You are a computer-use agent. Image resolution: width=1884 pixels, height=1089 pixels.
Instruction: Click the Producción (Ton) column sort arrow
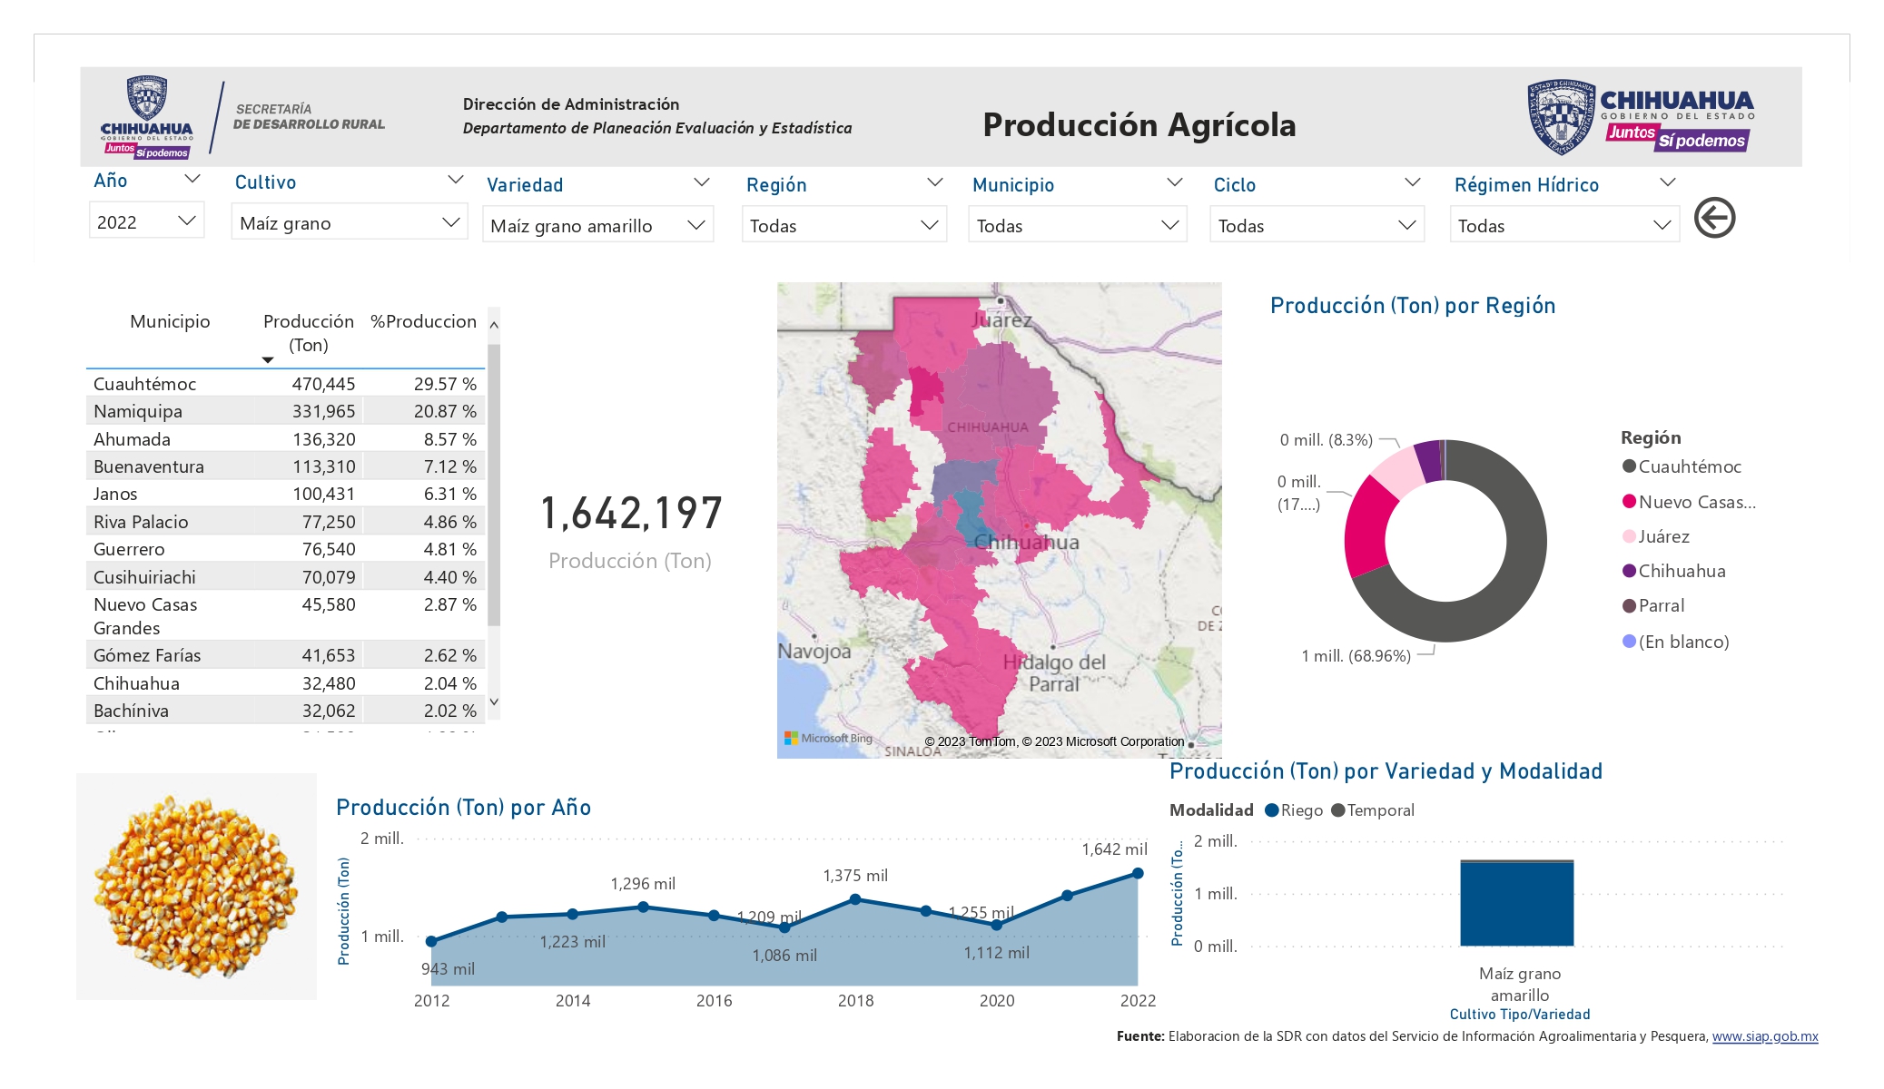click(x=268, y=360)
